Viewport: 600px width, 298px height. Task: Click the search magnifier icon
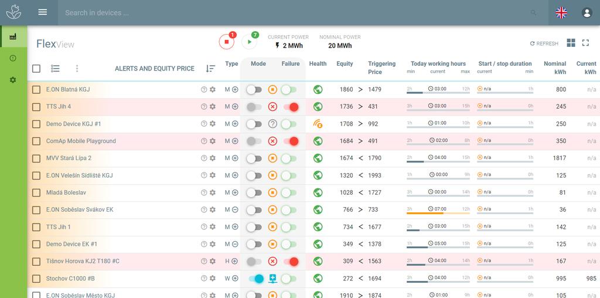point(533,13)
